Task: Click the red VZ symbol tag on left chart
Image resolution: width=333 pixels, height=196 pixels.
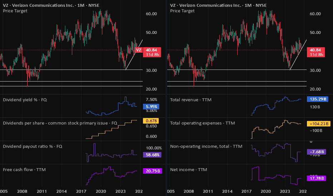Action: click(139, 50)
